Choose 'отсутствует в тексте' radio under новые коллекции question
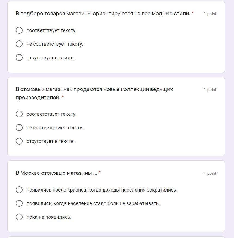 coord(19,141)
